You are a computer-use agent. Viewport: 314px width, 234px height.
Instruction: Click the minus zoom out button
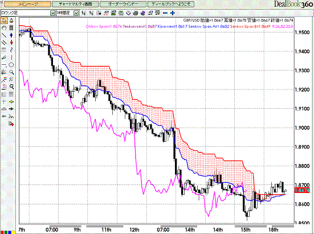click(x=165, y=13)
